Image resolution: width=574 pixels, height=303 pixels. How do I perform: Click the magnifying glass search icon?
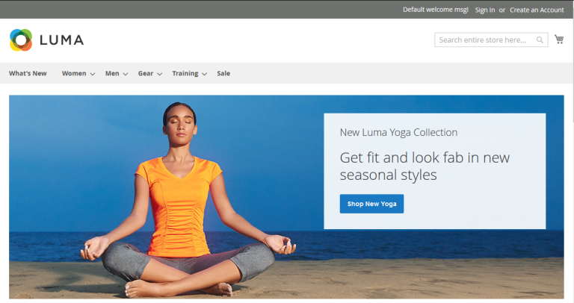(540, 40)
